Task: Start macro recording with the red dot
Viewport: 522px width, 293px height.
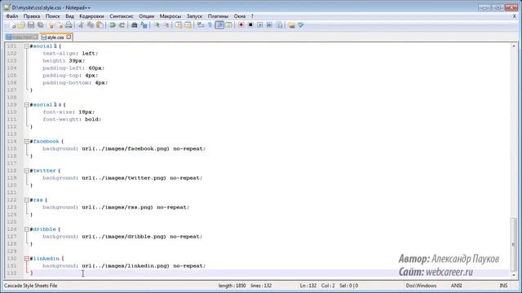Action: (x=241, y=25)
